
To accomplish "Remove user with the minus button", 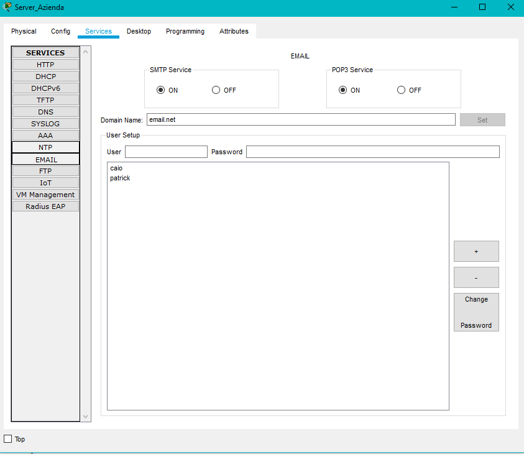I will coord(476,277).
